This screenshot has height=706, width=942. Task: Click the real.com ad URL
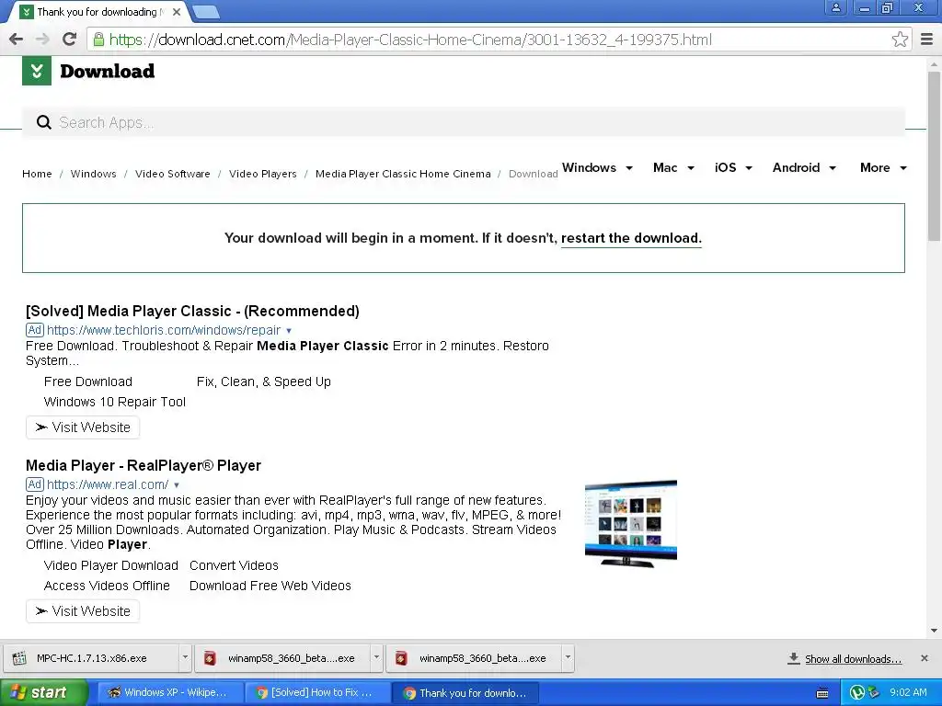(x=108, y=484)
